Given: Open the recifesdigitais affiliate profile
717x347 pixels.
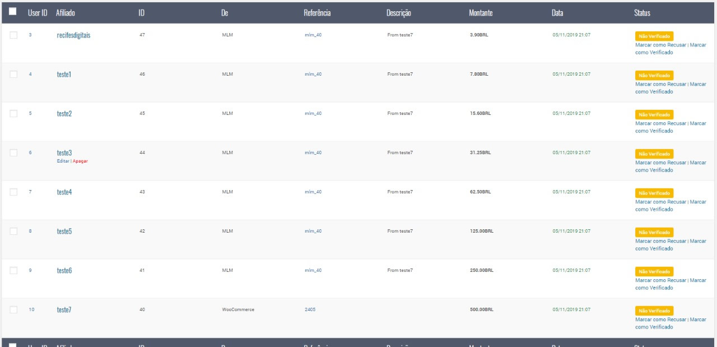Looking at the screenshot, I should click(73, 35).
